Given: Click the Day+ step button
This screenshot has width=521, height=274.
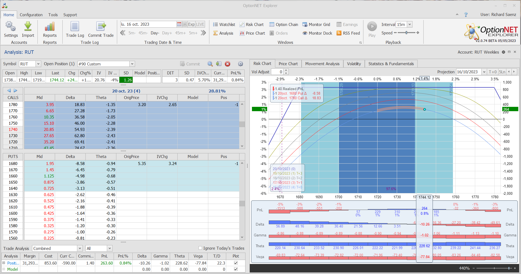Looking at the screenshot, I should pyautogui.click(x=167, y=33).
